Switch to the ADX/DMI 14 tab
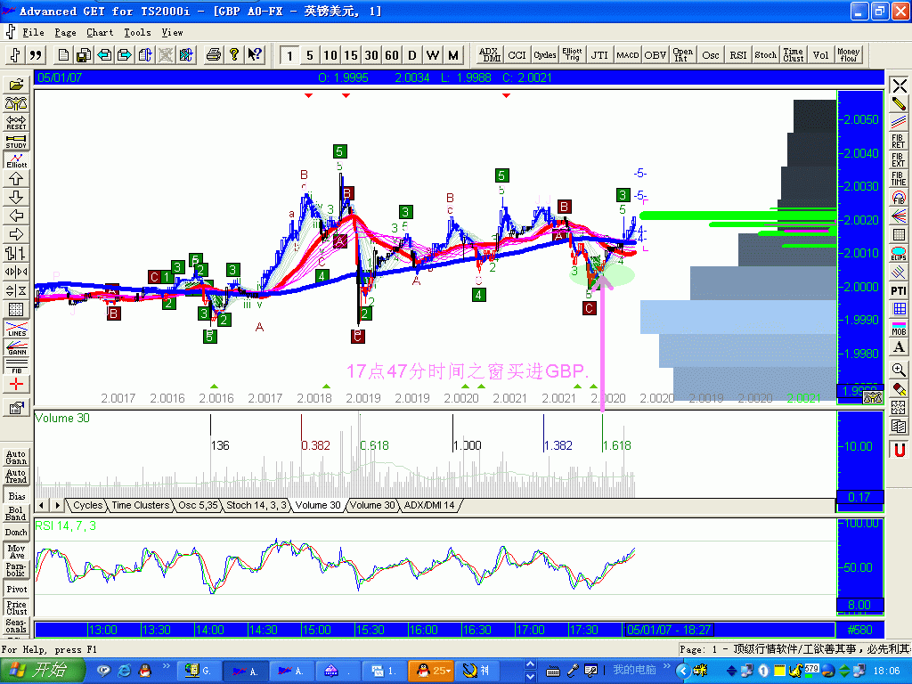The height and width of the screenshot is (684, 912). click(429, 506)
